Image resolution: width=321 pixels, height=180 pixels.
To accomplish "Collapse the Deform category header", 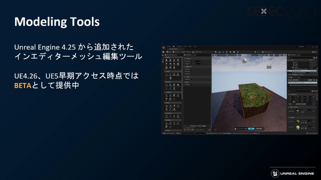I will click(x=173, y=103).
